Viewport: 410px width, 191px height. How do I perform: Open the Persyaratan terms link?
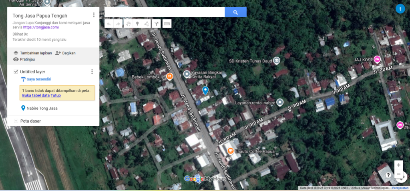(x=400, y=188)
